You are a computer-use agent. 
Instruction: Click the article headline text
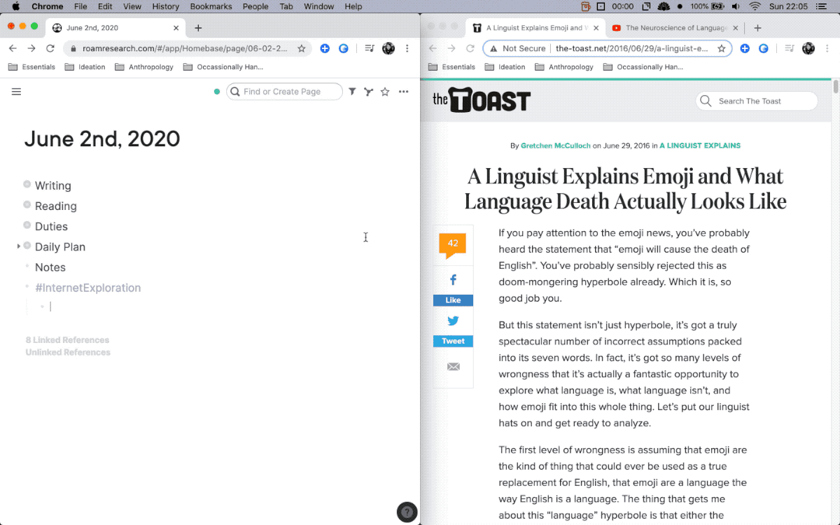[x=625, y=188]
